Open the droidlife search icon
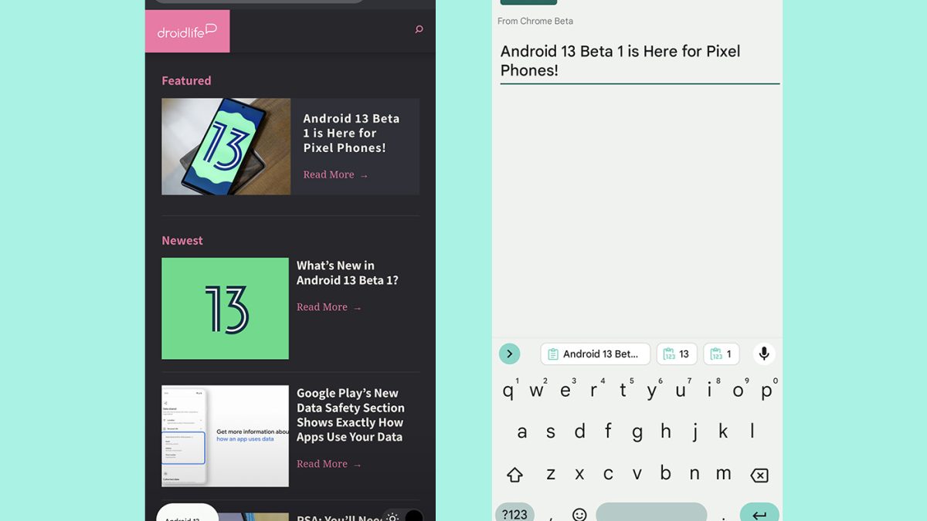The height and width of the screenshot is (521, 927). click(419, 29)
